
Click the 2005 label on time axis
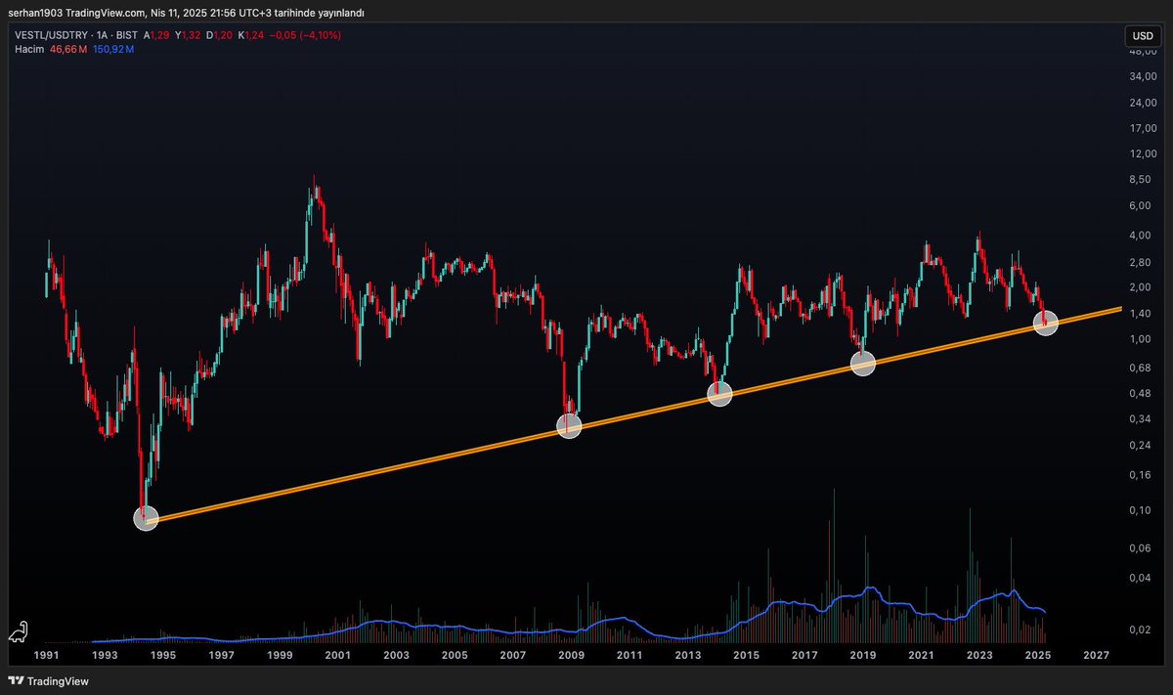454,655
